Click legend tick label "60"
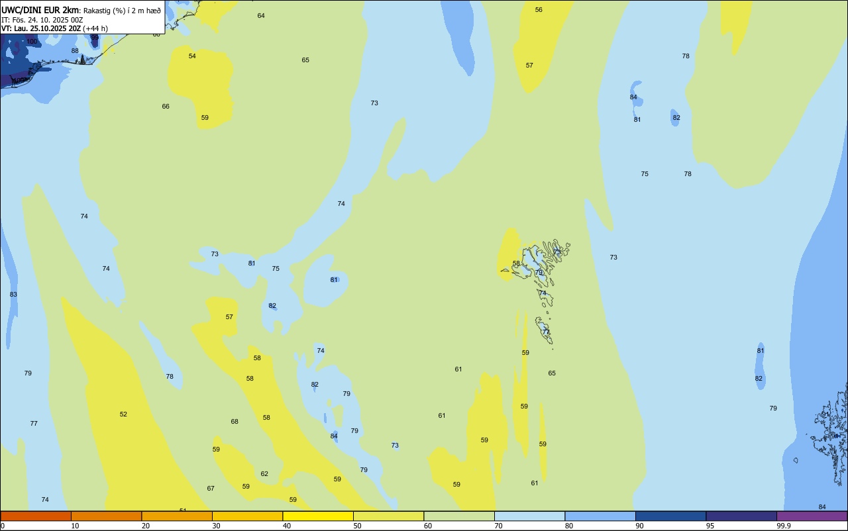The height and width of the screenshot is (531, 848). pos(428,526)
